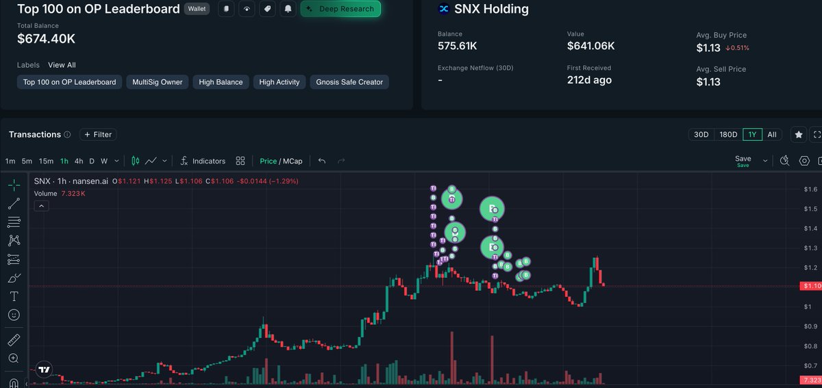Image resolution: width=822 pixels, height=388 pixels.
Task: Click View All labels link
Action: pyautogui.click(x=62, y=65)
